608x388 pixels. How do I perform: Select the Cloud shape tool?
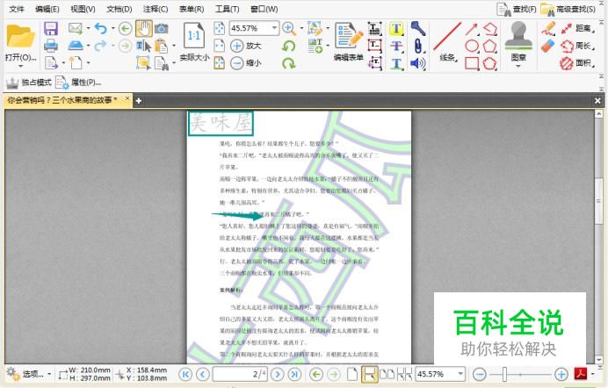click(489, 63)
